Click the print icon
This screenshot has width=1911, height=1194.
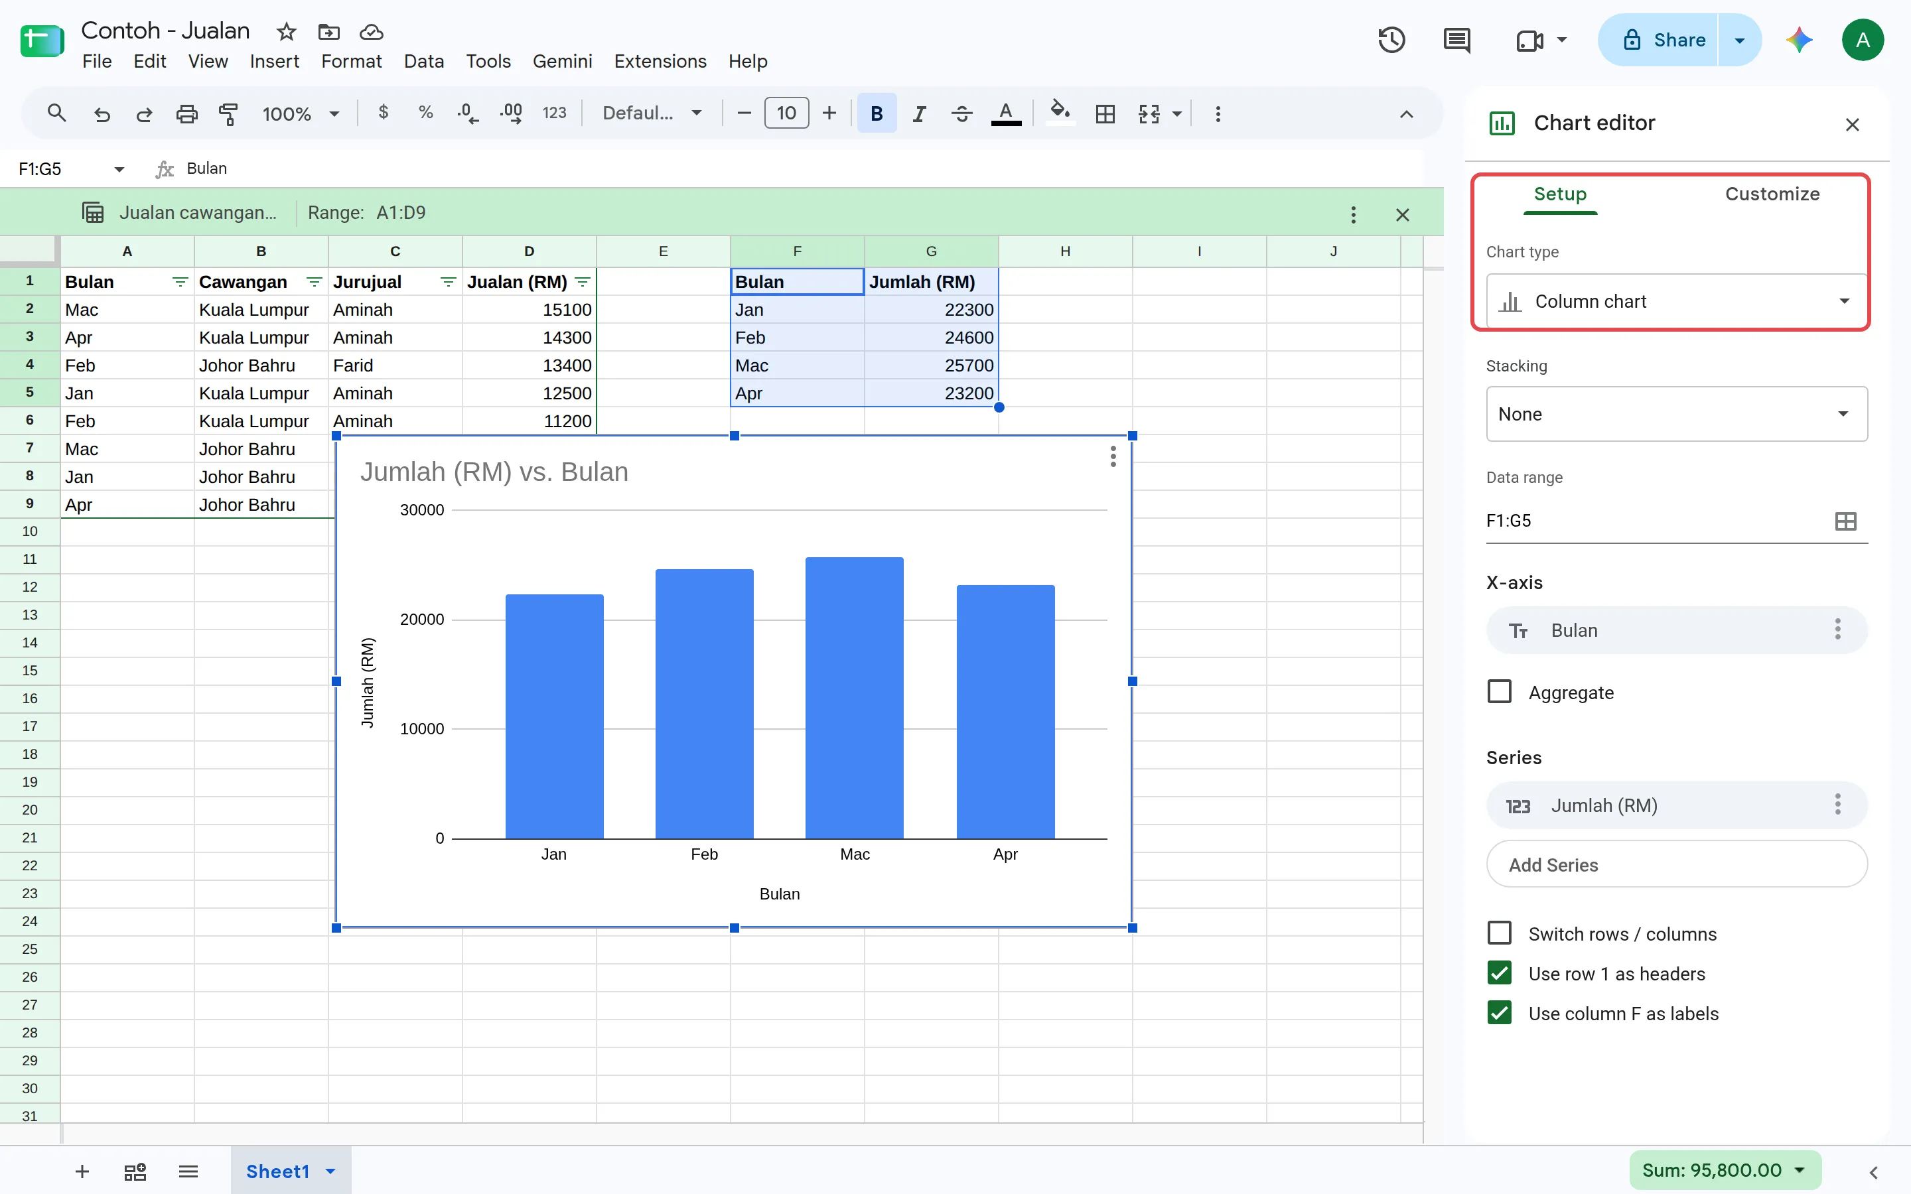(186, 113)
